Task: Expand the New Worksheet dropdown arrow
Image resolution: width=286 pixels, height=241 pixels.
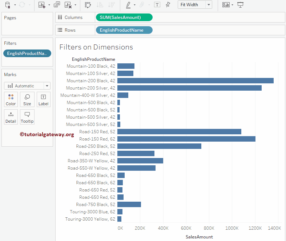Action: 49,5
